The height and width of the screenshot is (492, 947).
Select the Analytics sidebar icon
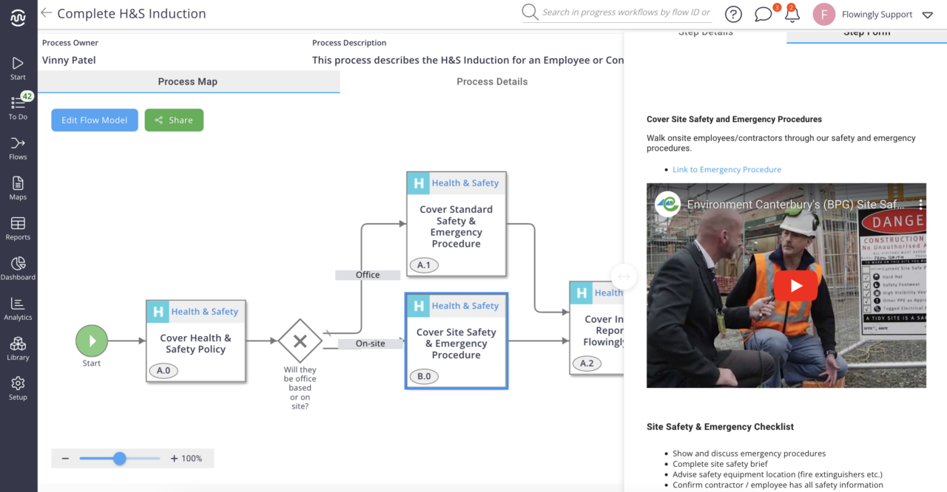point(18,307)
